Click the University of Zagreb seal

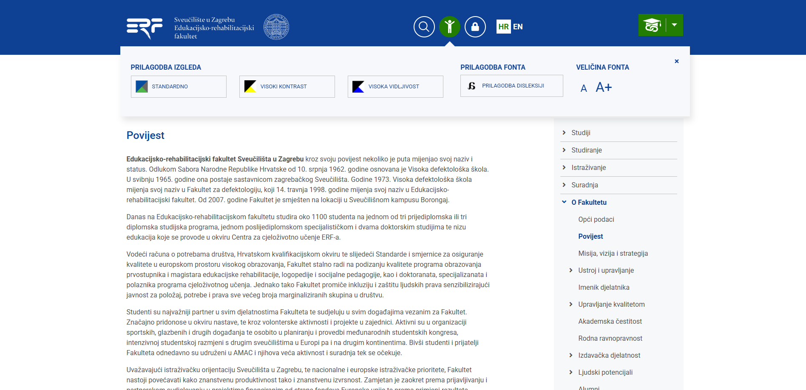click(x=276, y=27)
